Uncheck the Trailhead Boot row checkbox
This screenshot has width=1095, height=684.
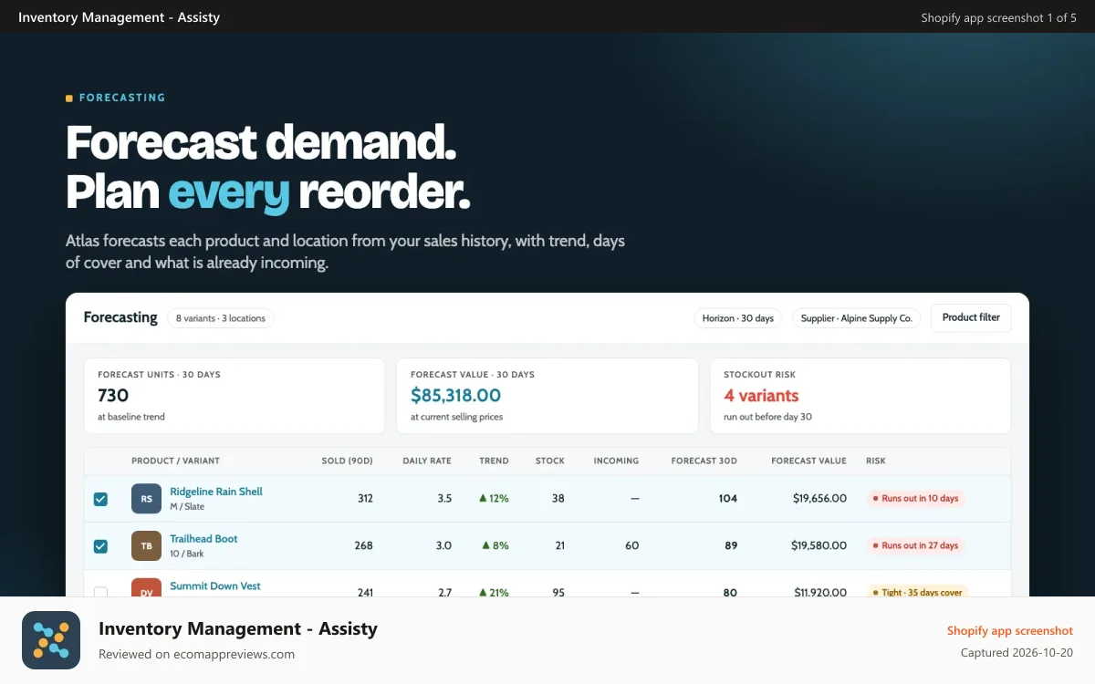pyautogui.click(x=100, y=546)
